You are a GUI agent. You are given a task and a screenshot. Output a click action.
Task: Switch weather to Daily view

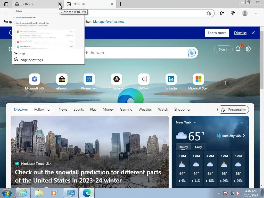click(x=198, y=147)
